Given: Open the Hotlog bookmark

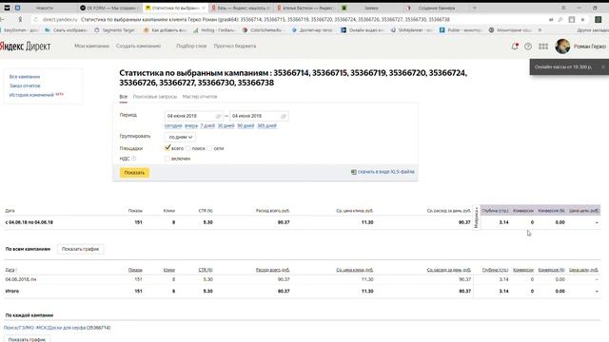Looking at the screenshot, I should tap(214, 29).
